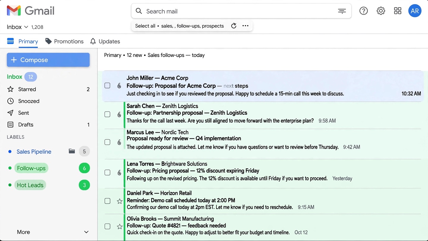428x241 pixels.
Task: Click the Compose button
Action: tap(48, 60)
